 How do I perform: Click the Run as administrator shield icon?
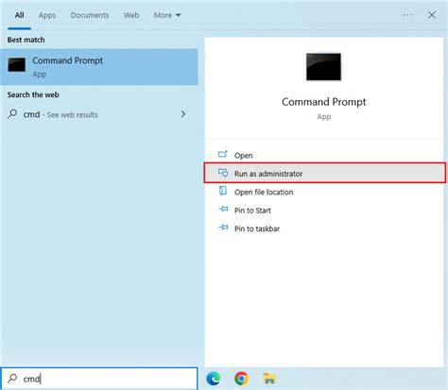click(x=223, y=173)
